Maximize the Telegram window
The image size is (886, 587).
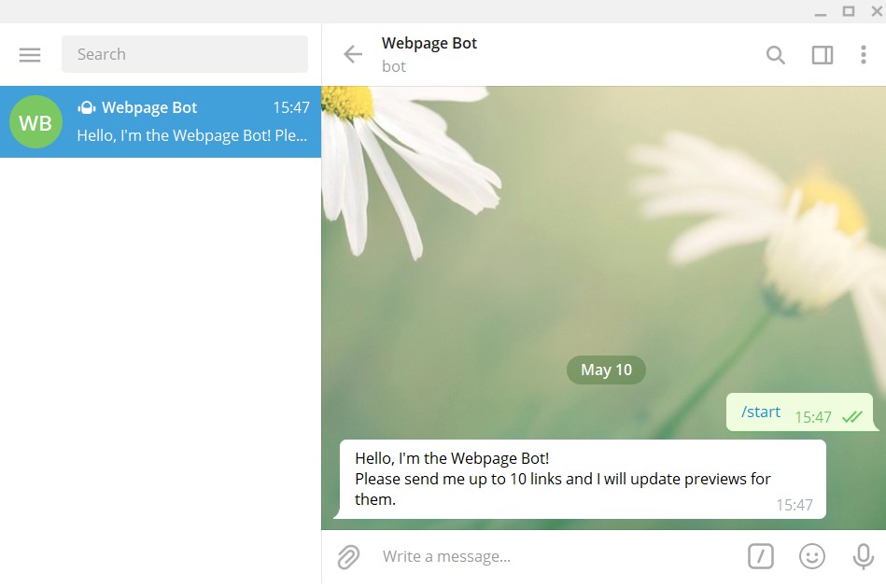(848, 11)
